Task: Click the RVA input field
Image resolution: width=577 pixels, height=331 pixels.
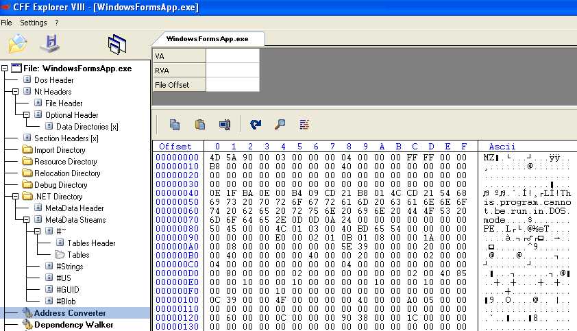Action: (232, 71)
